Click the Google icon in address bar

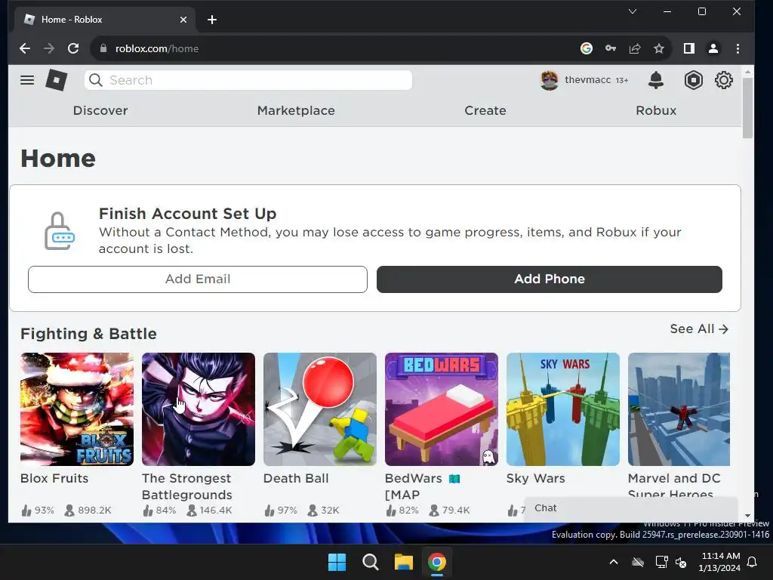(x=586, y=48)
